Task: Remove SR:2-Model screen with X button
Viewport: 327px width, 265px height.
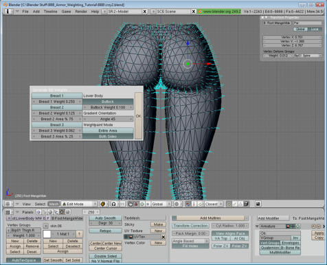Action: click(145, 11)
